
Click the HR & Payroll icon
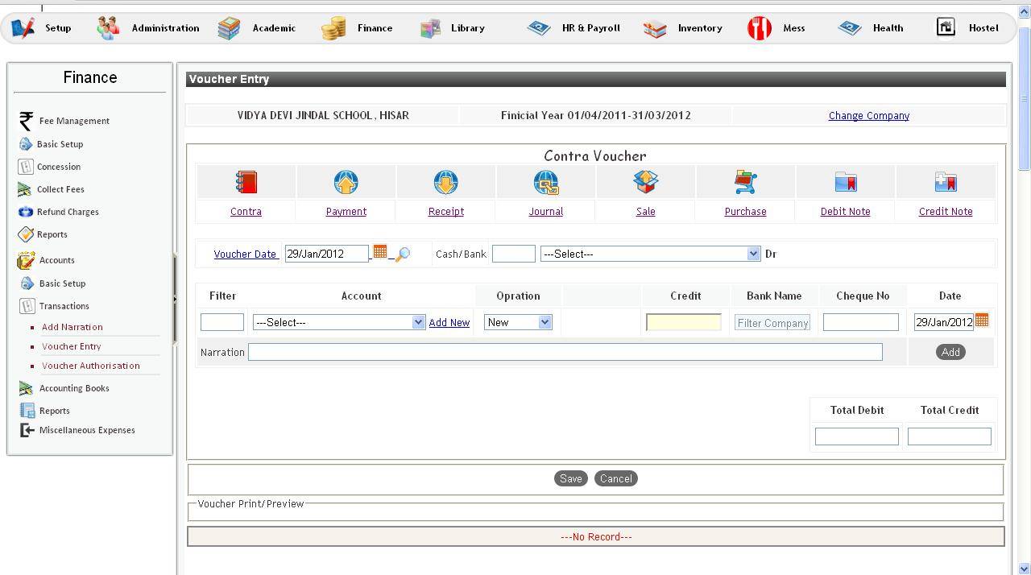[538, 28]
